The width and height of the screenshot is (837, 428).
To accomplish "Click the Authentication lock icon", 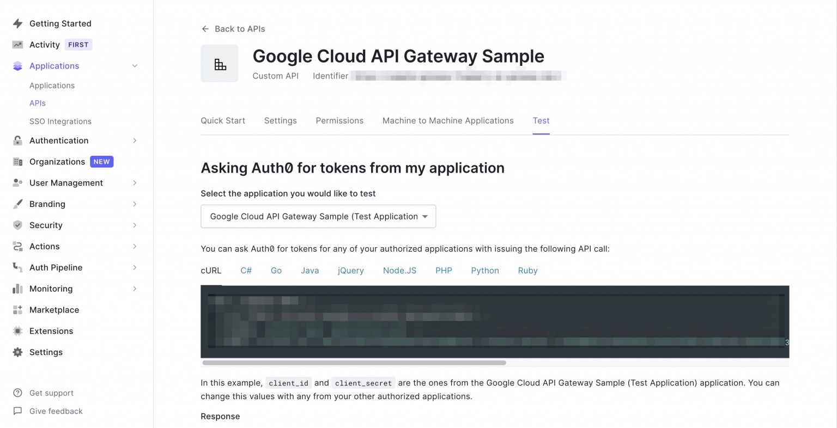I will [x=17, y=140].
